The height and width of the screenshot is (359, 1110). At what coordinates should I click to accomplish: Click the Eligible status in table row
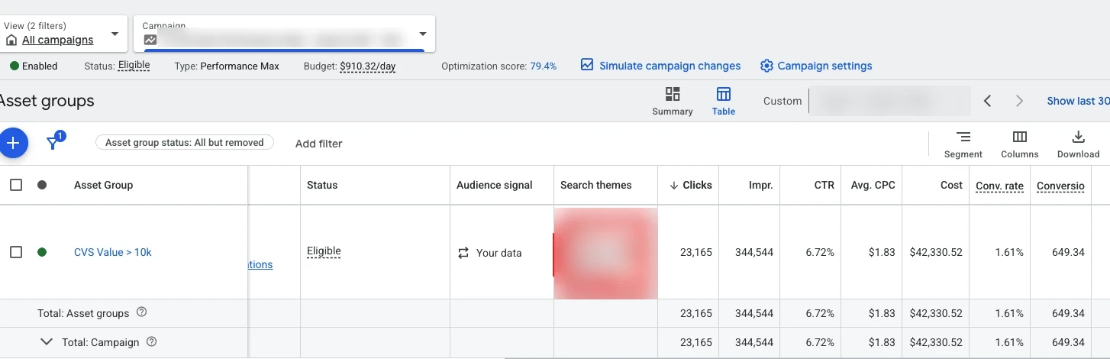coord(324,251)
